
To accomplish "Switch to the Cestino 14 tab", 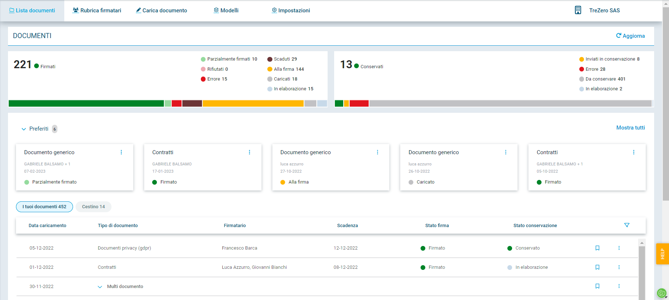I will (x=93, y=207).
